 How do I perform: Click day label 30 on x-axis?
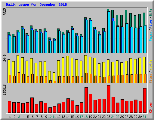tap(140, 117)
